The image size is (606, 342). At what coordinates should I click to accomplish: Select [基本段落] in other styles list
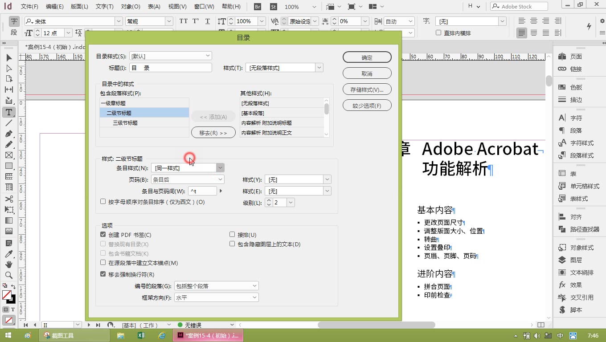tap(282, 113)
